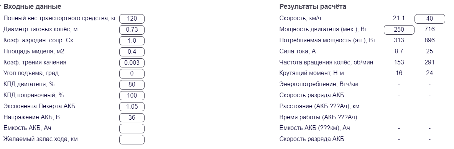Click the Peukert exponent input field
Viewport: 454px width, 149px height.
click(x=132, y=106)
